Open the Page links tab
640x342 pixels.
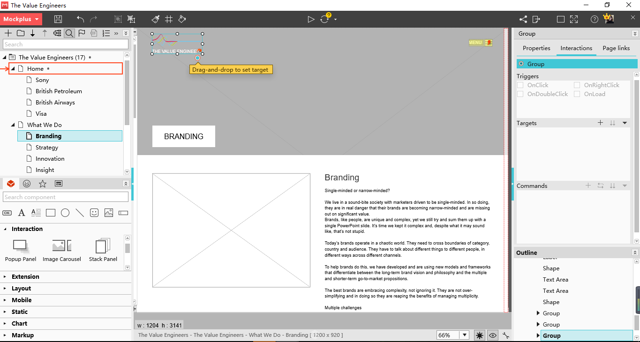click(x=616, y=48)
